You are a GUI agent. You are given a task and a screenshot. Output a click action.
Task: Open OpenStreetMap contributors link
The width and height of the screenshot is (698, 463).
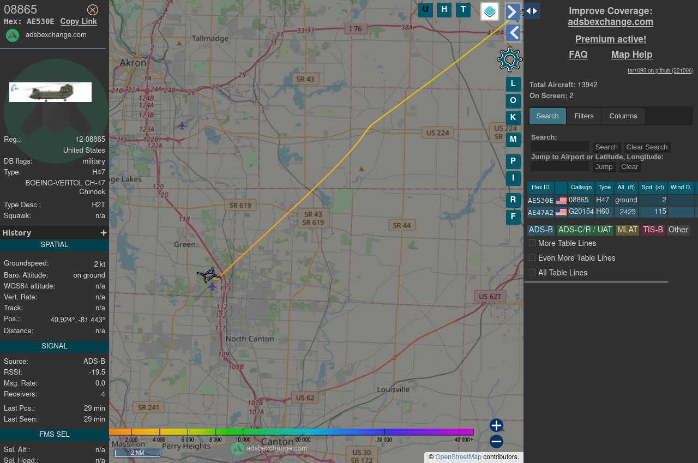[458, 457]
